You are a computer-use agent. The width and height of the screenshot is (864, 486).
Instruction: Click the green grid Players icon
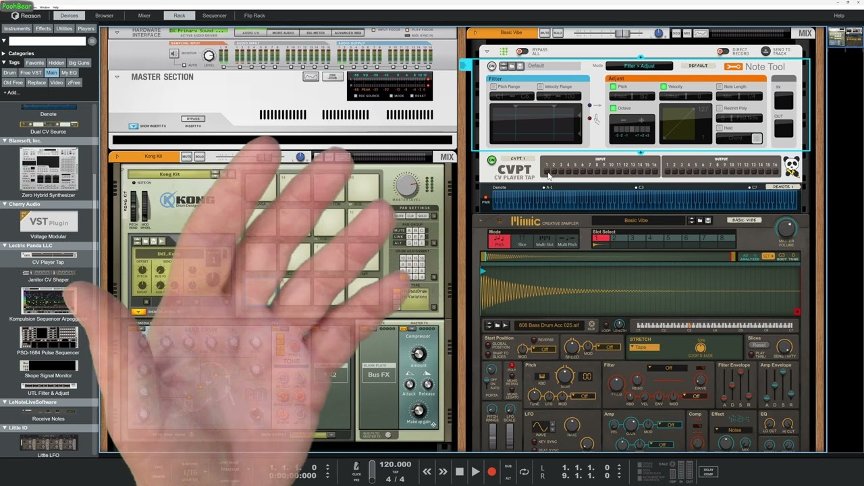pyautogui.click(x=504, y=51)
